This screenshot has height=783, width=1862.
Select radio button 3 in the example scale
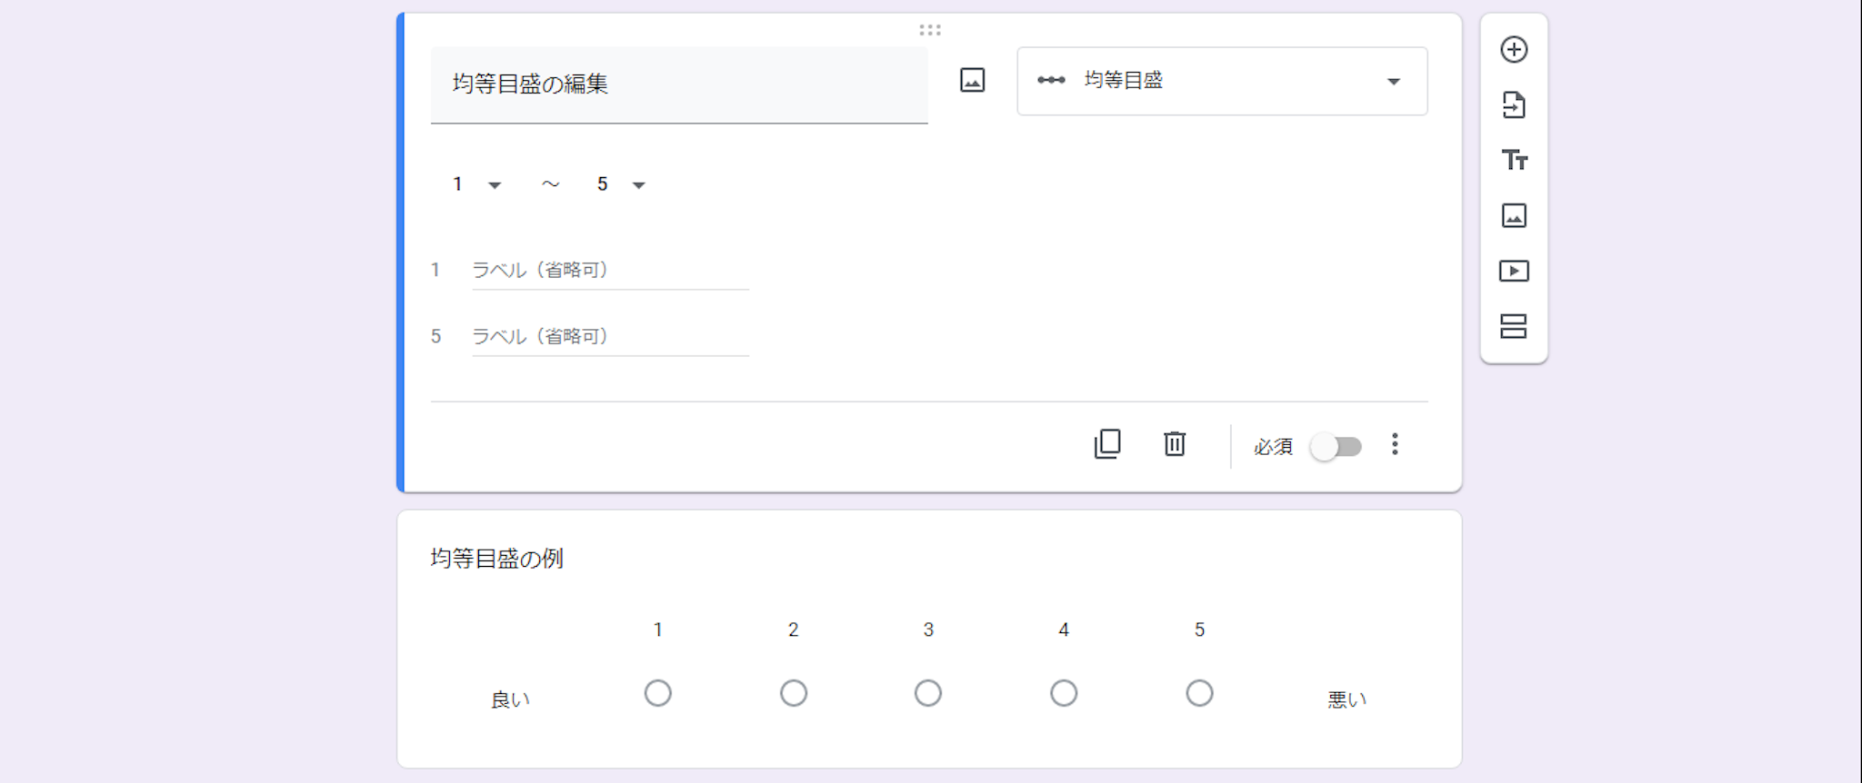(x=928, y=694)
